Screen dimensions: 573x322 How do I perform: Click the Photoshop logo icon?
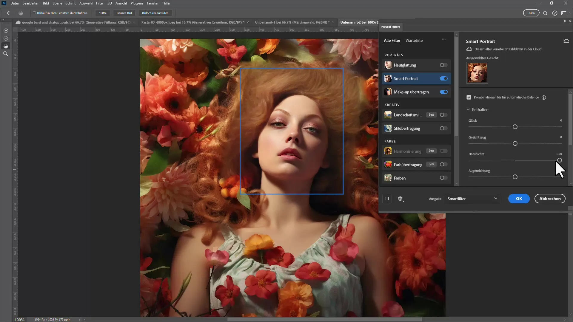coord(4,3)
